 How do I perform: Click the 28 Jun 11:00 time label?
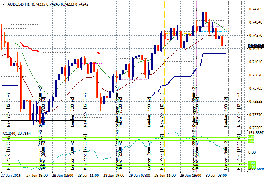pyautogui.click(x=88, y=176)
